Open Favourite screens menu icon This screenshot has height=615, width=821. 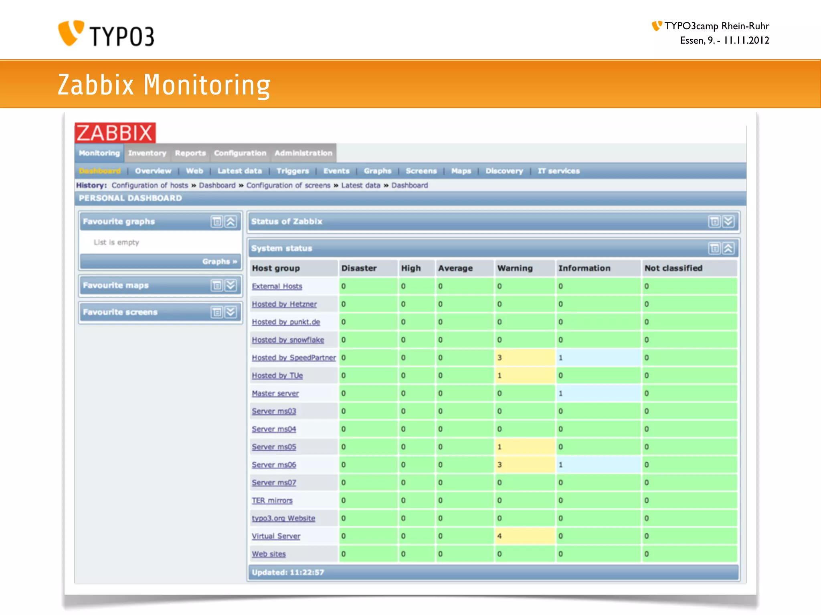pos(216,312)
